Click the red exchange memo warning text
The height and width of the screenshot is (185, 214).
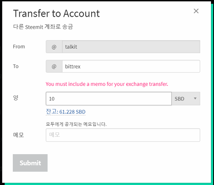tap(107, 84)
